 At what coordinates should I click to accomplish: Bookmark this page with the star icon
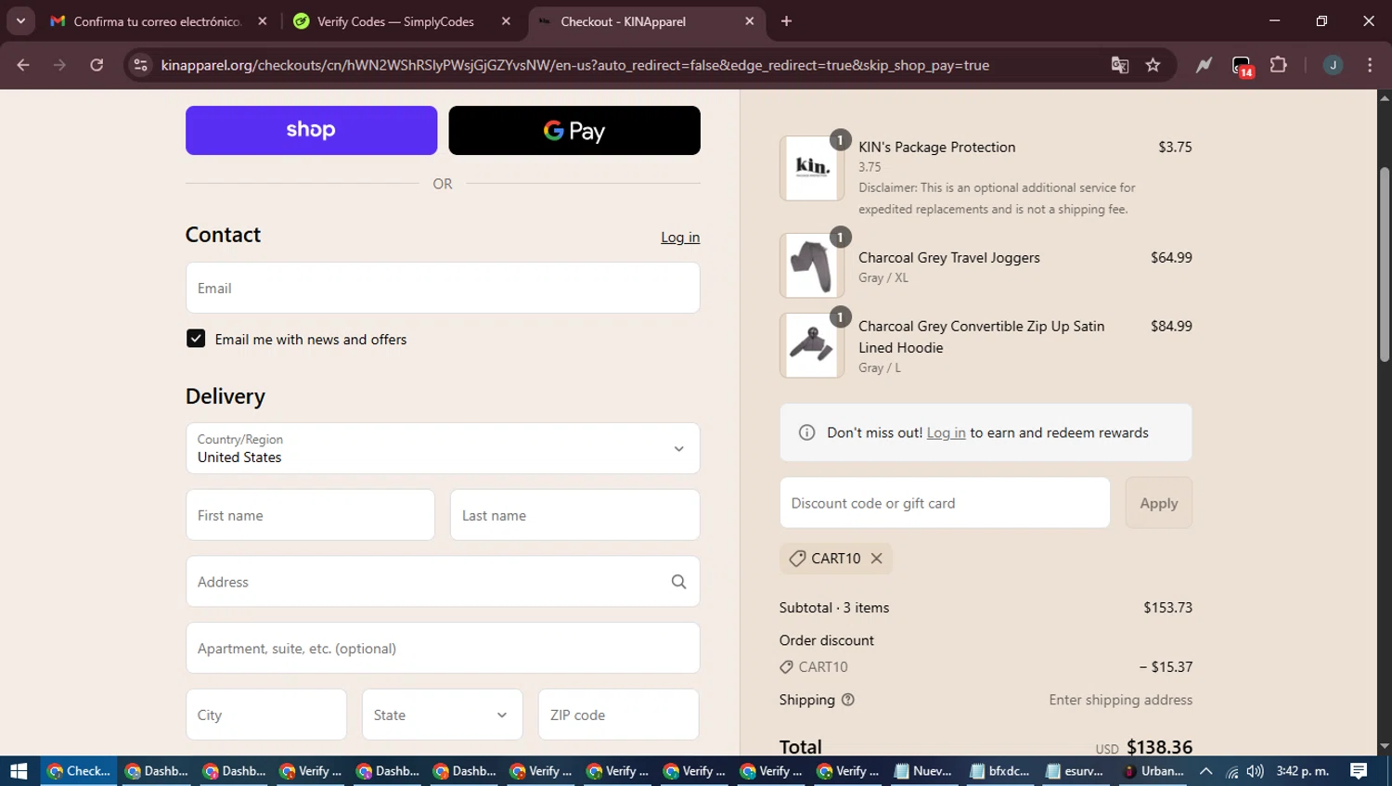[1153, 65]
